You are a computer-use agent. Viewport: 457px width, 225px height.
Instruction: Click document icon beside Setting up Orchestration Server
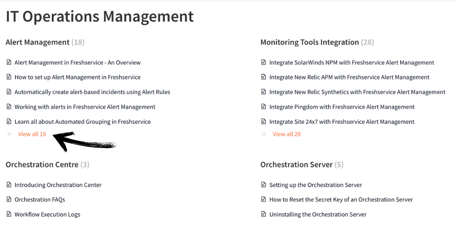(x=264, y=184)
